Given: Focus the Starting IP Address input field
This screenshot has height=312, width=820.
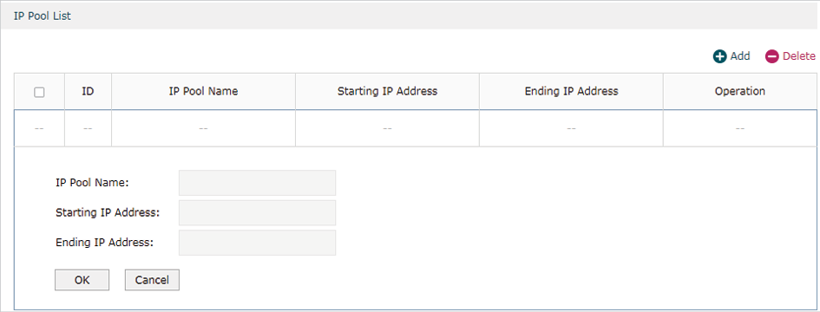Looking at the screenshot, I should (x=258, y=212).
